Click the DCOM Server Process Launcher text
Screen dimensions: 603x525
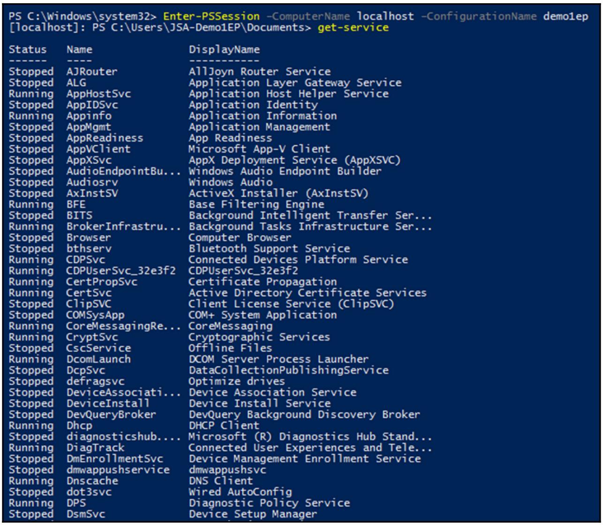[x=278, y=359]
